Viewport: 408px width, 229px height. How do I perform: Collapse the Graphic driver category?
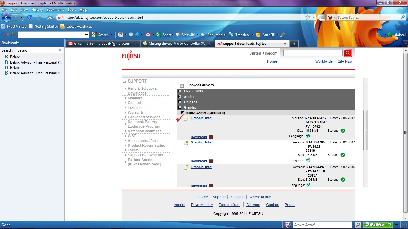[x=180, y=107]
